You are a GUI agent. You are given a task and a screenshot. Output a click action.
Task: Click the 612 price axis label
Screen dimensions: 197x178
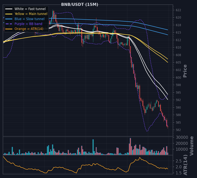pyautogui.click(x=178, y=40)
